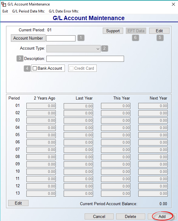Click into the Description text field

pyautogui.click(x=85, y=59)
